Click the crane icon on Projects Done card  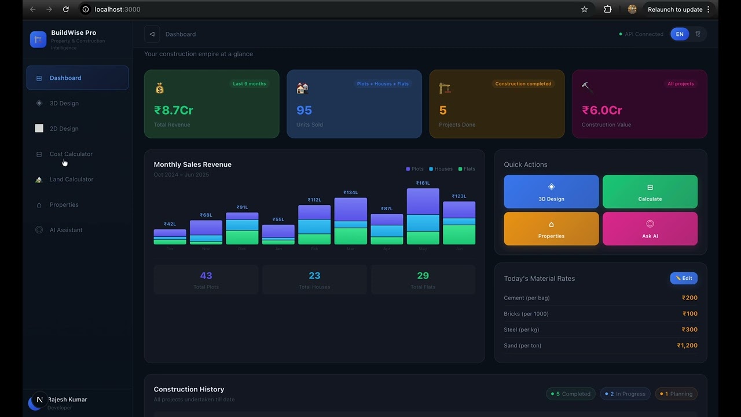pyautogui.click(x=445, y=88)
